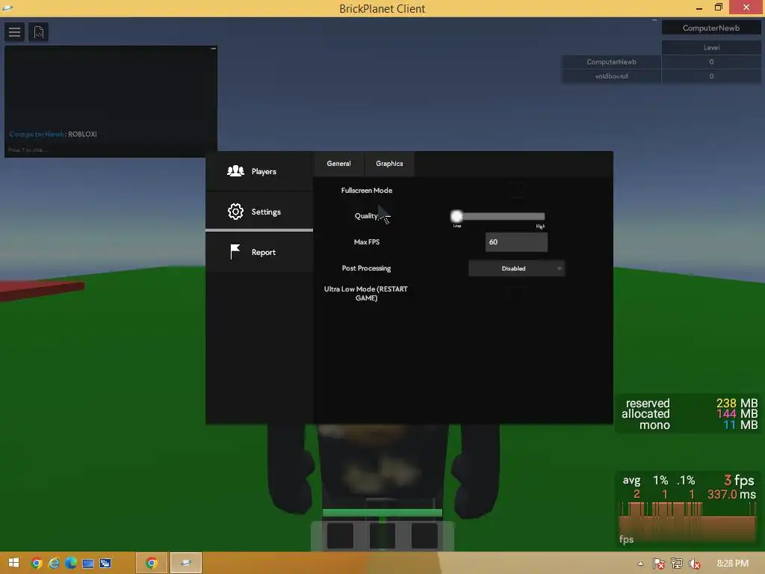The image size is (765, 574).
Task: Select the BrickPlanet Client taskbar button
Action: 186,564
